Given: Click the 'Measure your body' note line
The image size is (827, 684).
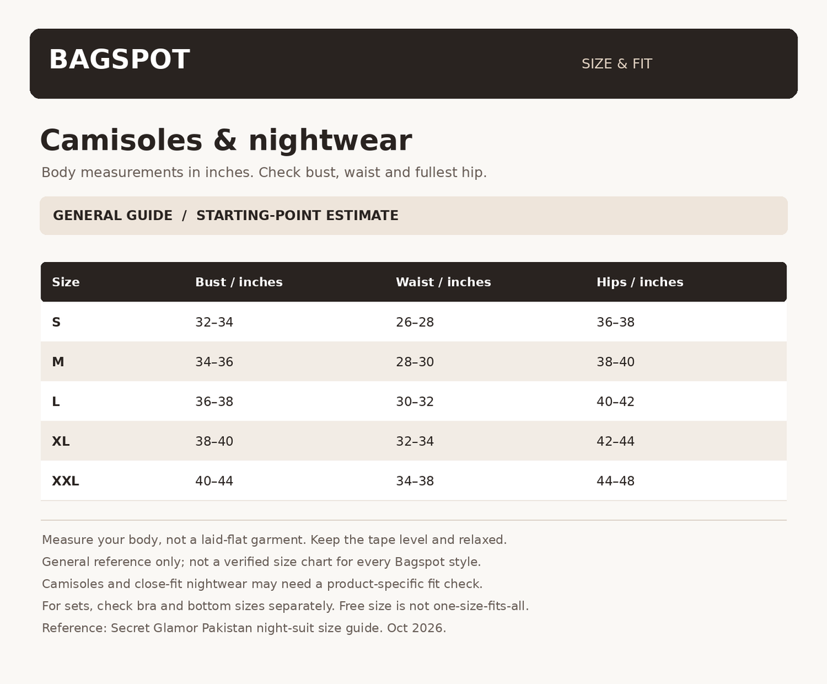Looking at the screenshot, I should (274, 540).
